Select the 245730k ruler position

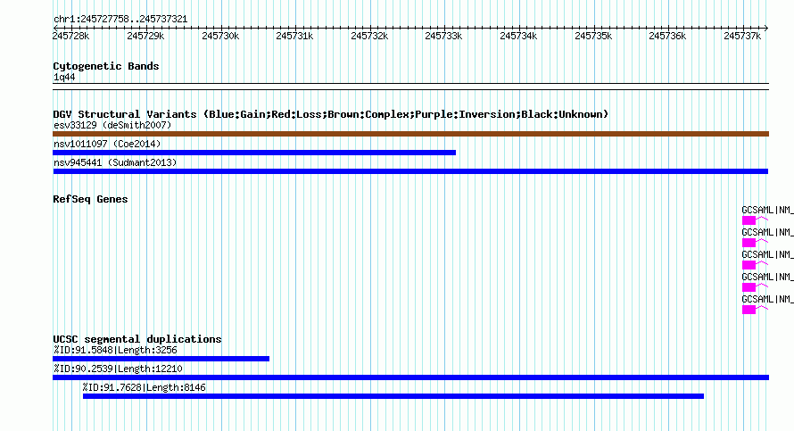click(x=220, y=36)
